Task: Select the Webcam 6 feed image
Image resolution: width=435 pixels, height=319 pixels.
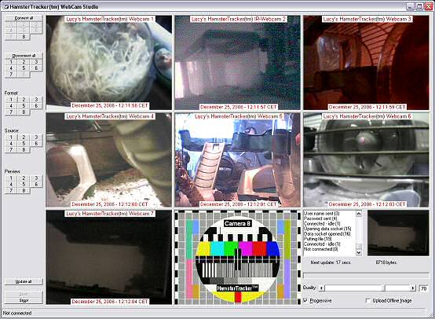Action: click(x=366, y=160)
